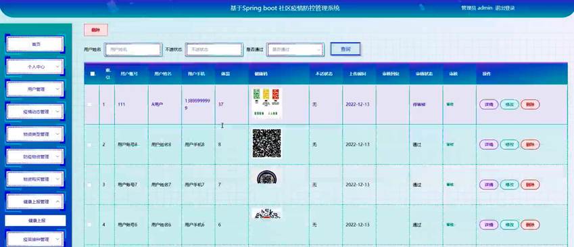Screen dimensions: 574x247
Task: Select the phone number cell 13899999999
Action: pyautogui.click(x=197, y=104)
